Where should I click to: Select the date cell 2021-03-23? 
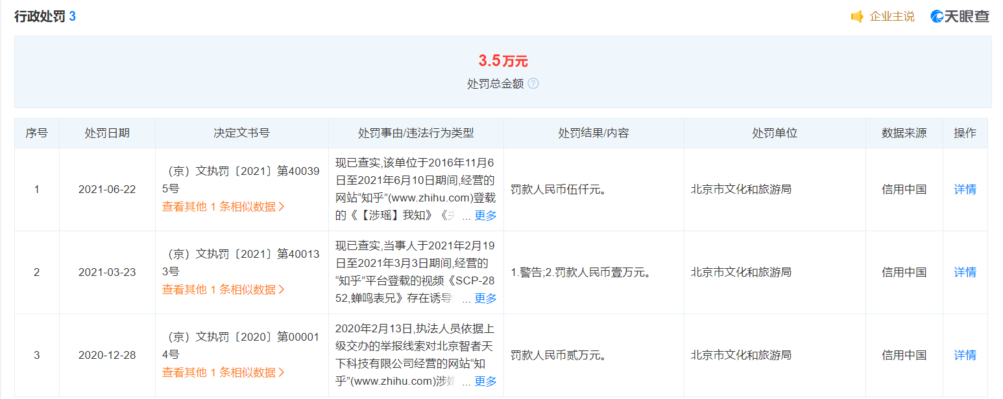point(107,272)
